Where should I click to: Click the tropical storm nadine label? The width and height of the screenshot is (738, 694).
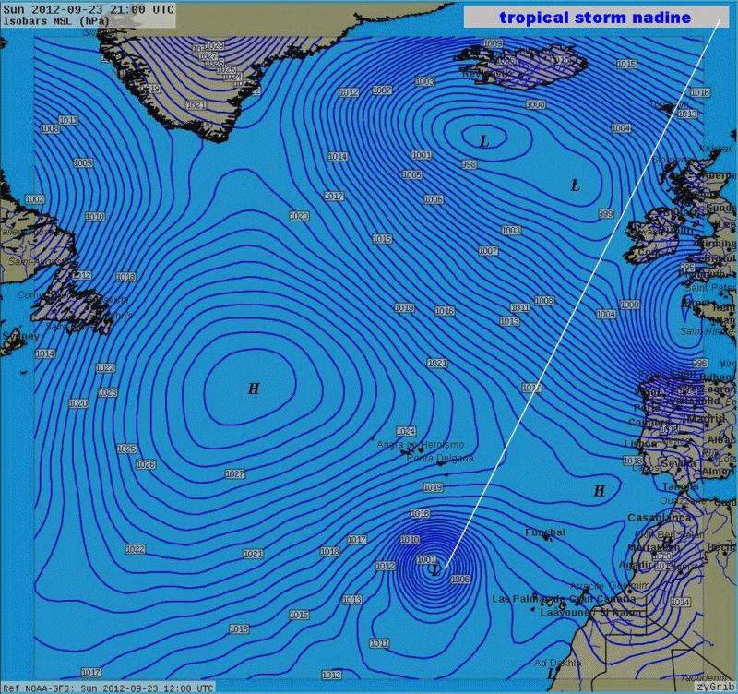coord(594,18)
